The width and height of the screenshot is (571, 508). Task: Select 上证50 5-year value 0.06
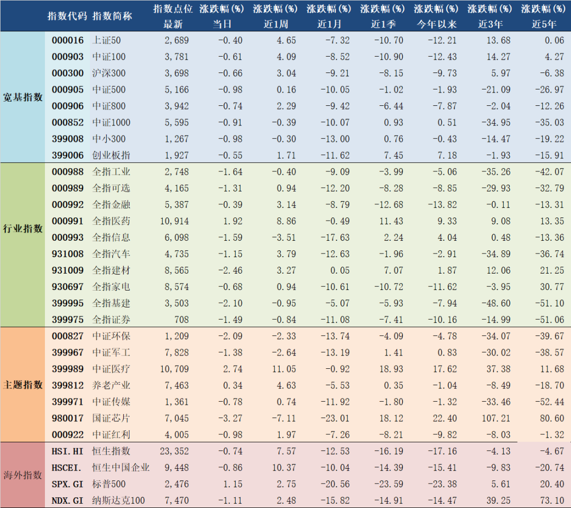[x=554, y=40]
